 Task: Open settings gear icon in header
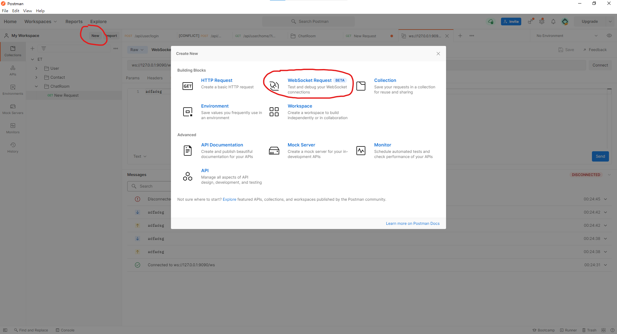(542, 21)
